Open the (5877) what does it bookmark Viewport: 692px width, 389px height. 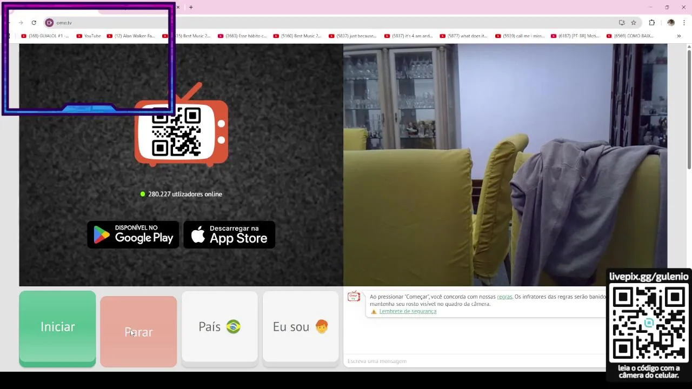pyautogui.click(x=464, y=36)
